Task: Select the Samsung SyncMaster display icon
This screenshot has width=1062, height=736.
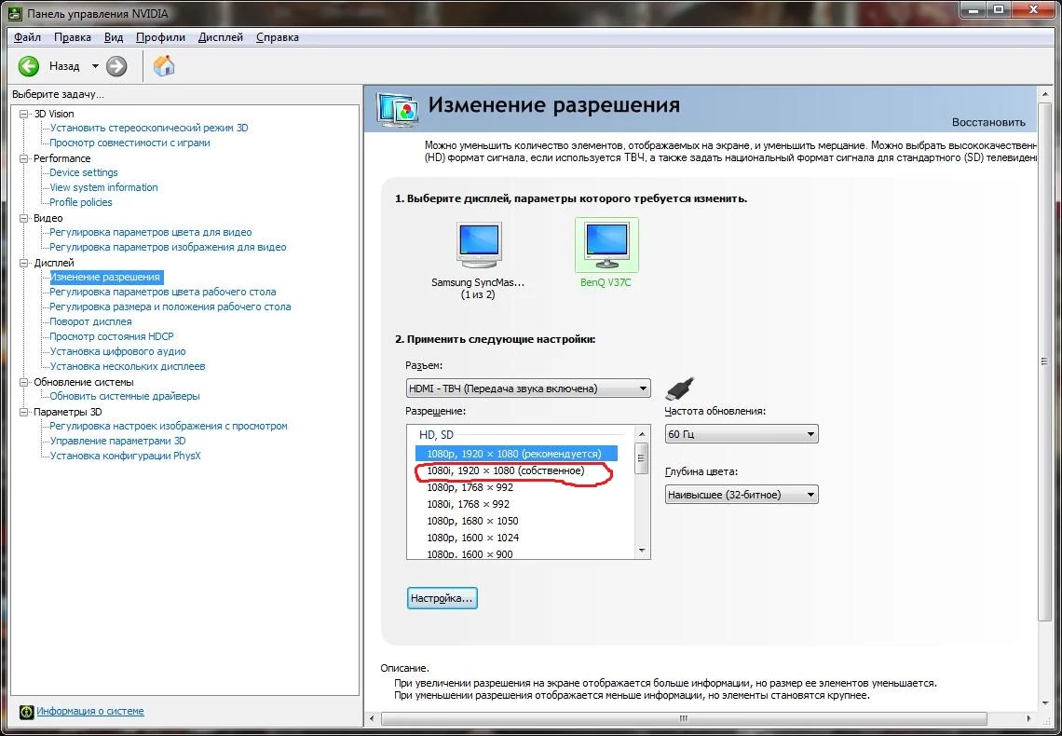Action: pos(479,246)
